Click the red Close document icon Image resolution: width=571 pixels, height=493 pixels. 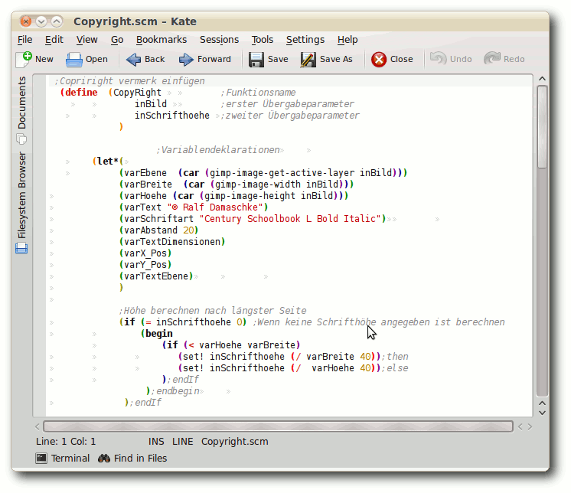(379, 60)
